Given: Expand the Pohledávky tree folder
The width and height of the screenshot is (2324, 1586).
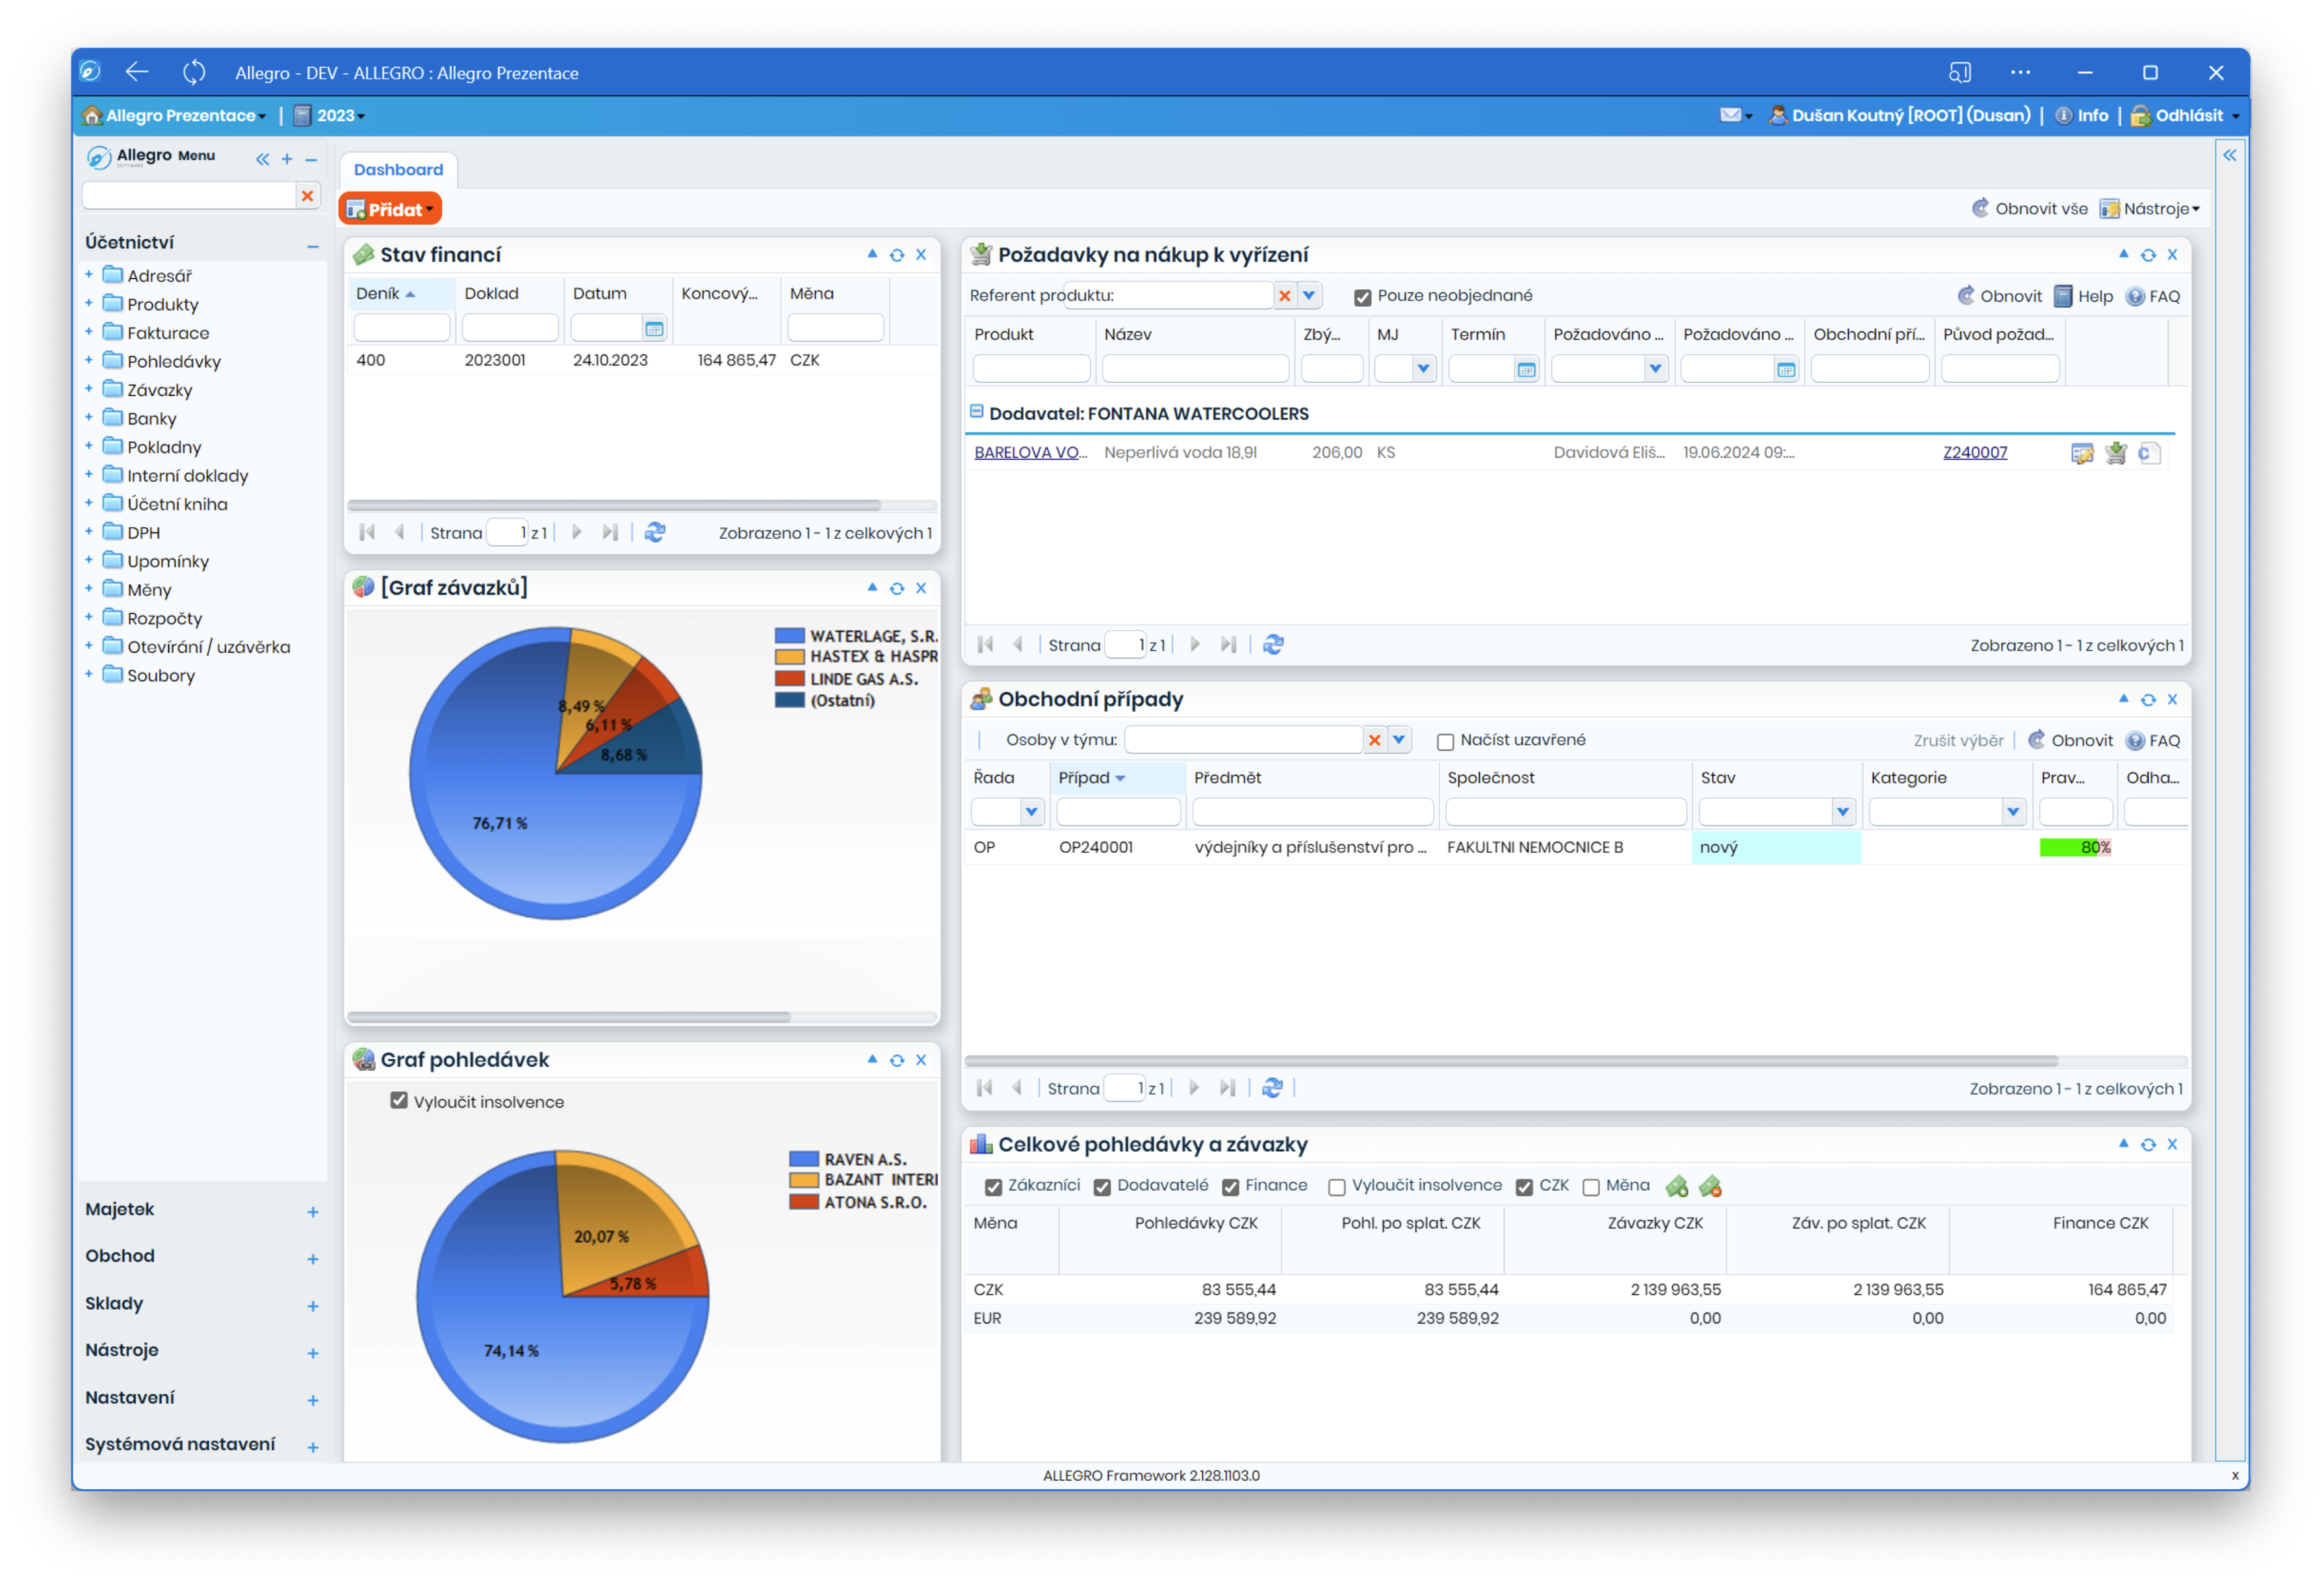Looking at the screenshot, I should [89, 361].
